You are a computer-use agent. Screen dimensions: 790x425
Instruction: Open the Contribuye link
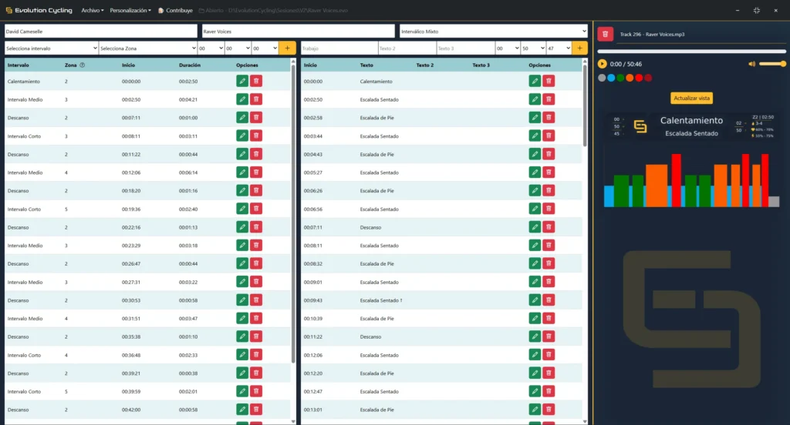(174, 11)
